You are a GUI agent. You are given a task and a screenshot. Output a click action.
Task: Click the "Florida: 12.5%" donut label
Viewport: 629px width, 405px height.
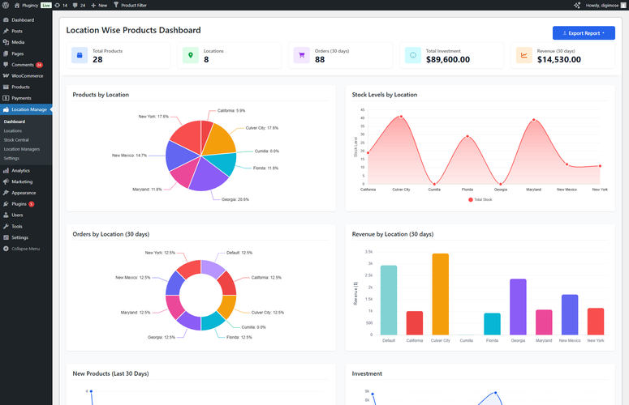tap(239, 338)
